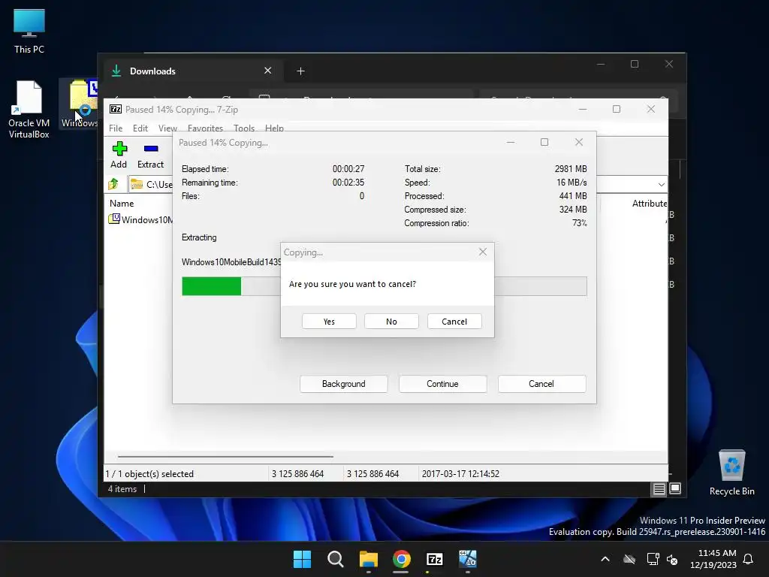This screenshot has height=577, width=769.
Task: Click No in the cancel confirmation dialog
Action: pos(391,322)
